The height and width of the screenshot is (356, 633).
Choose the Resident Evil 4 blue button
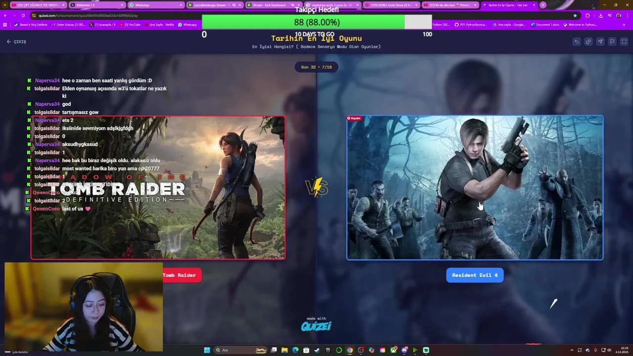coord(475,275)
